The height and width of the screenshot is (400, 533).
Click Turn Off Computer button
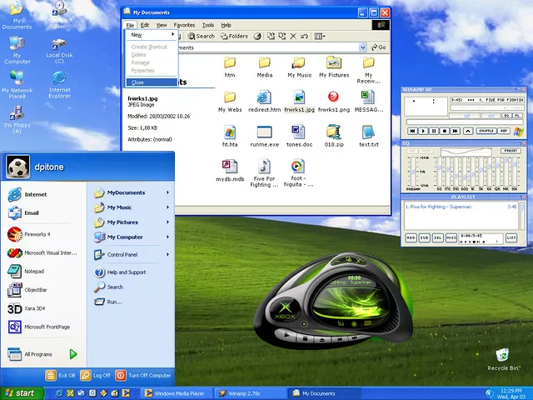[x=143, y=376]
